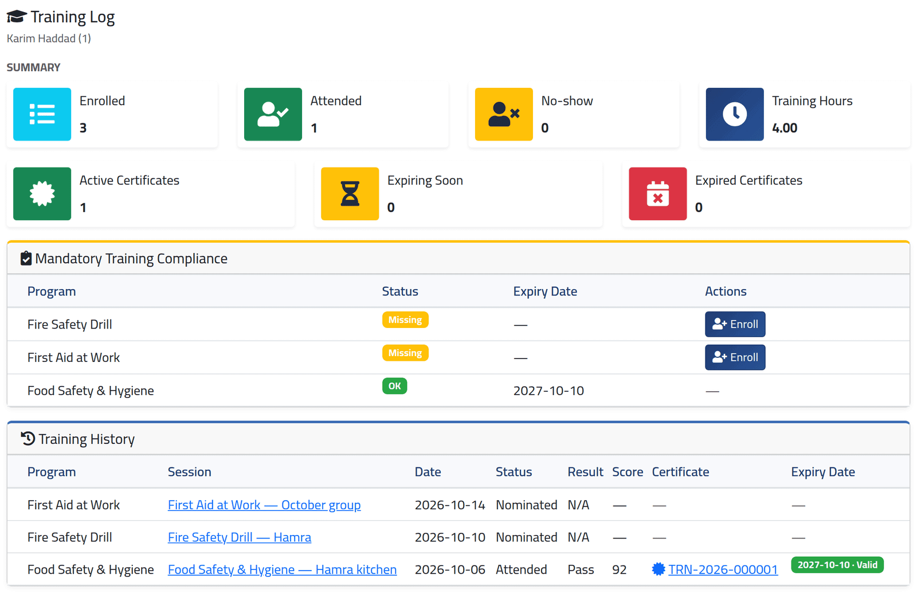Click the Training Hours value 4.00
917x593 pixels.
click(785, 128)
